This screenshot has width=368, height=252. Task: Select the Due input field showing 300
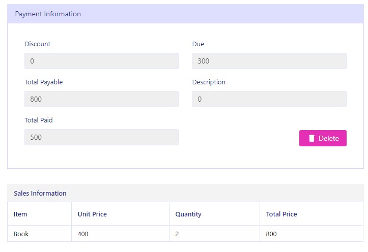coord(269,61)
